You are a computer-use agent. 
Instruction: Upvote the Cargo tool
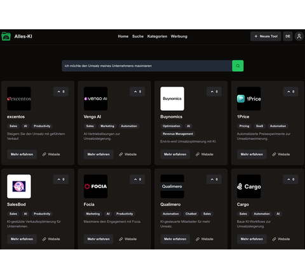pyautogui.click(x=290, y=179)
